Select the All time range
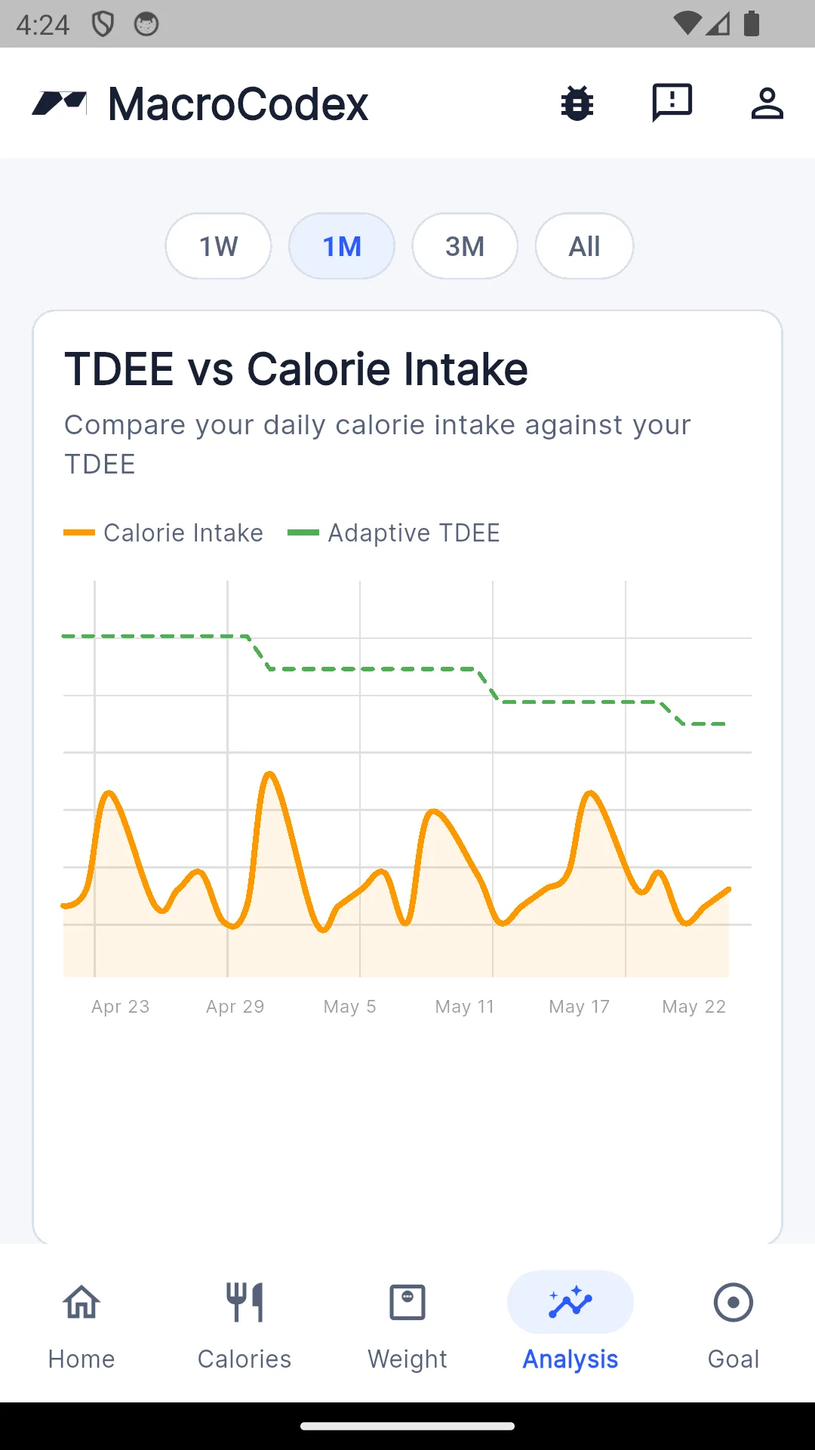 click(585, 246)
